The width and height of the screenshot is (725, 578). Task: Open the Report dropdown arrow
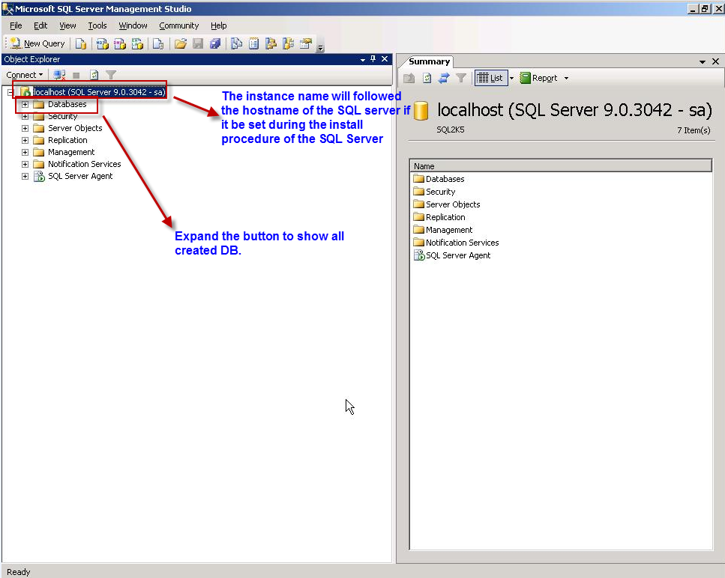[x=566, y=78]
